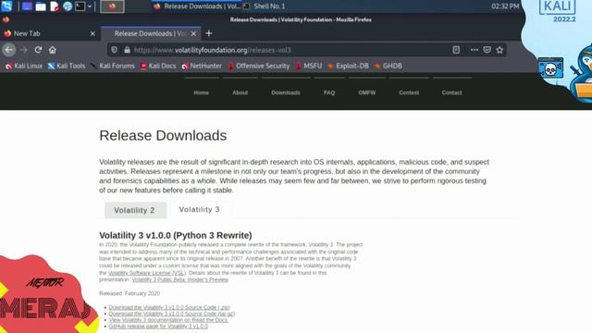Open Kali Forums bookmark
Screen dimensions: 592x333
113,66
